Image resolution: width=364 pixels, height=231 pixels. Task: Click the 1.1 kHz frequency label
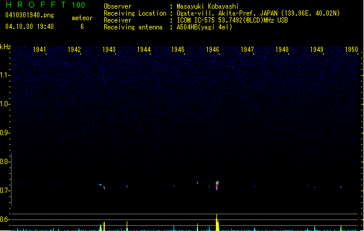tap(5, 75)
